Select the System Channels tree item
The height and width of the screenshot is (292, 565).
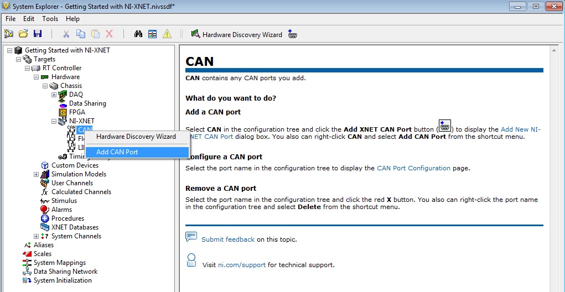coord(76,236)
